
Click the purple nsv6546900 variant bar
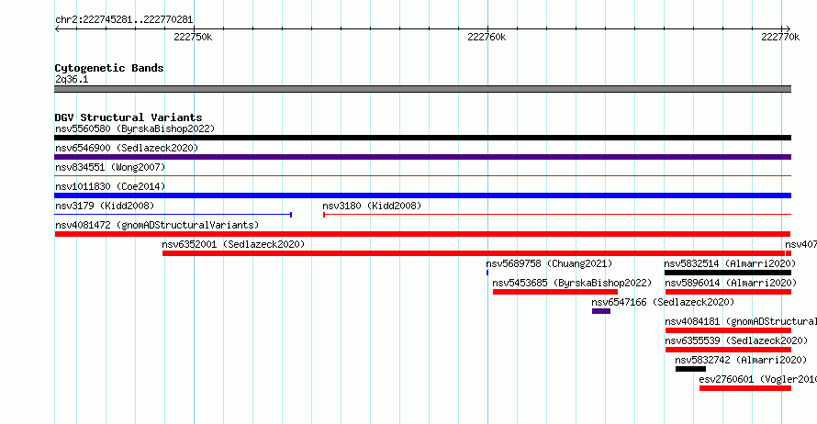[x=422, y=157]
